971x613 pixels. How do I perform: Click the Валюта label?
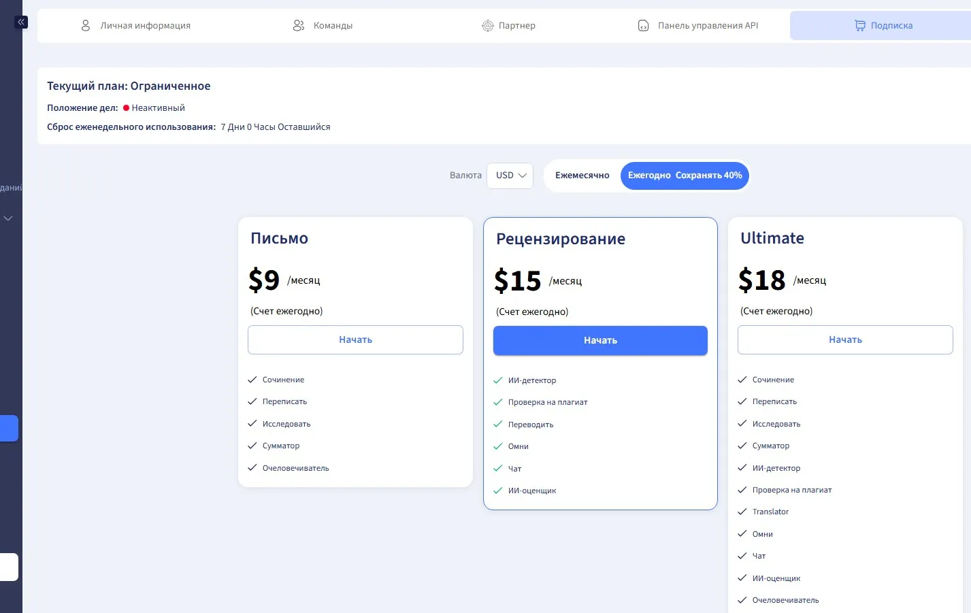[x=465, y=176]
